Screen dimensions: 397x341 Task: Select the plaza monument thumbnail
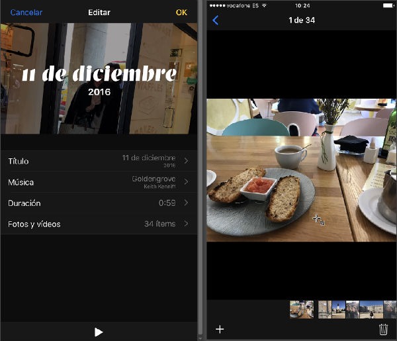point(339,309)
